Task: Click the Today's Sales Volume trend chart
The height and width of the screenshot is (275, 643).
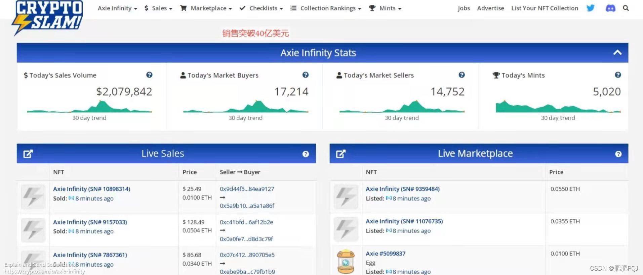Action: [89, 107]
